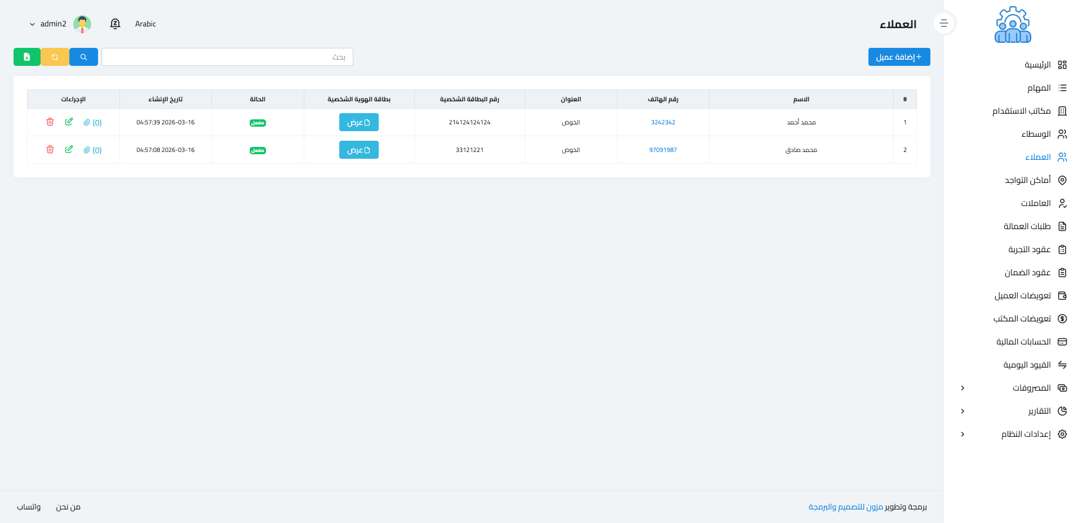This screenshot has height=523, width=1082.
Task: Click into the بحث search field
Action: click(227, 57)
